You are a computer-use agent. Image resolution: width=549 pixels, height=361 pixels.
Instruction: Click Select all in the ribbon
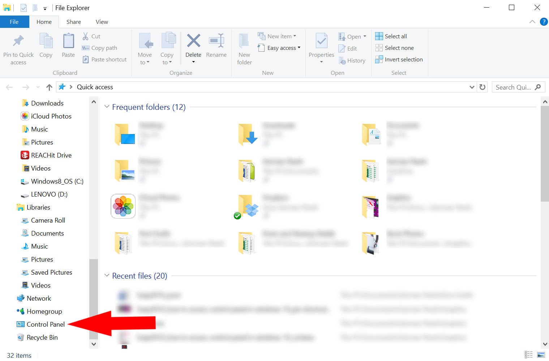click(391, 36)
